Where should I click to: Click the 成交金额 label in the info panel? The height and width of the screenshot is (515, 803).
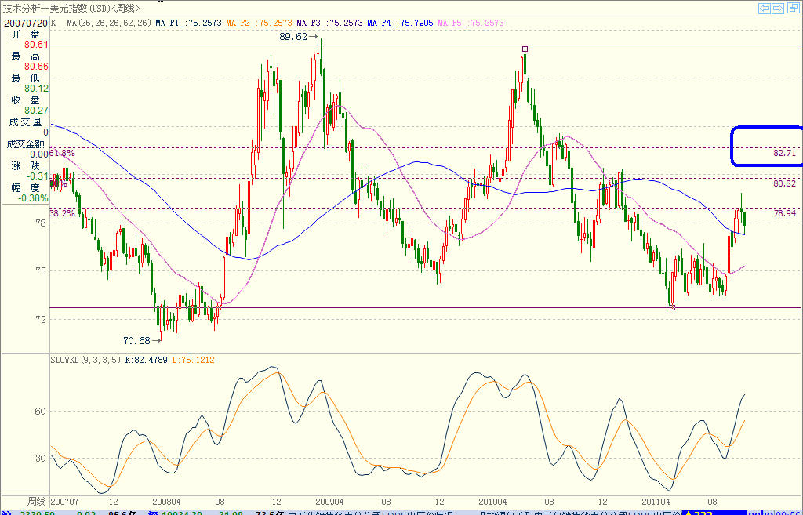[x=26, y=144]
